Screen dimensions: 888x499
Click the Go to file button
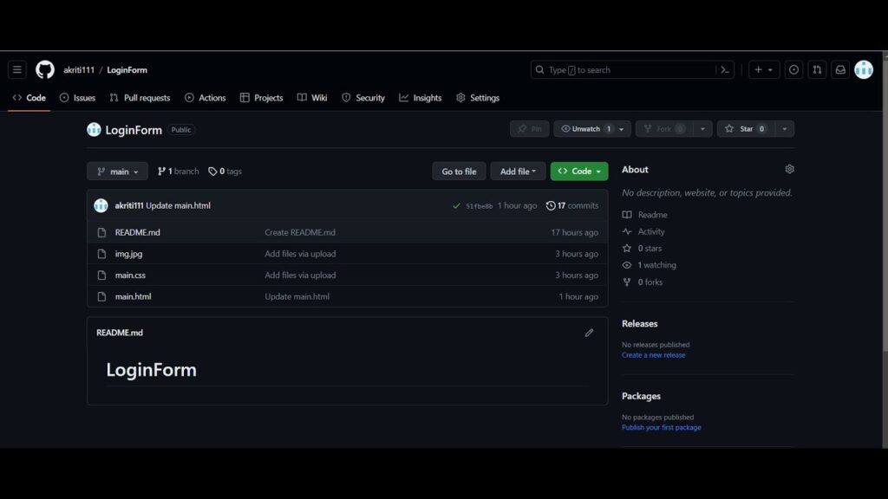pos(459,172)
